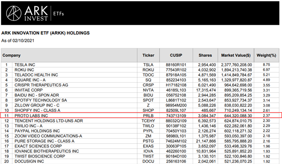This screenshot has width=282, height=164.
Task: Click the weight value 6.97
Action: [x=266, y=70]
